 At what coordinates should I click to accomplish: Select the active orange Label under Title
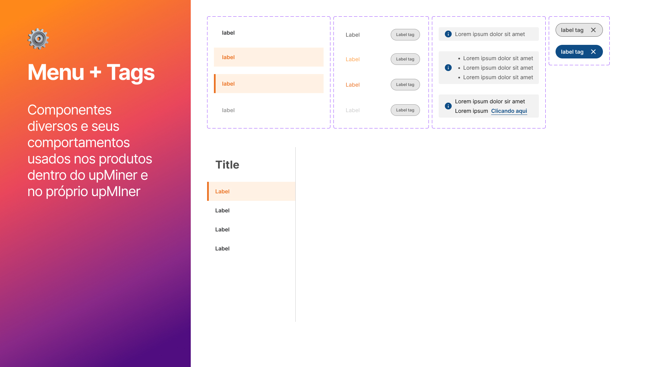click(x=222, y=191)
